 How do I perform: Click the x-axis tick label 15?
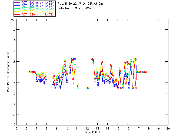click(x=118, y=128)
